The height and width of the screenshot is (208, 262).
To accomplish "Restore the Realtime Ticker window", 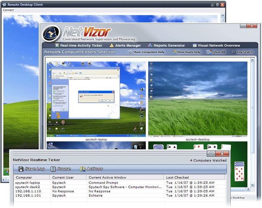I will click(211, 154).
